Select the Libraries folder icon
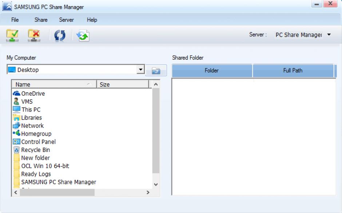This screenshot has height=213, width=342. 16,118
